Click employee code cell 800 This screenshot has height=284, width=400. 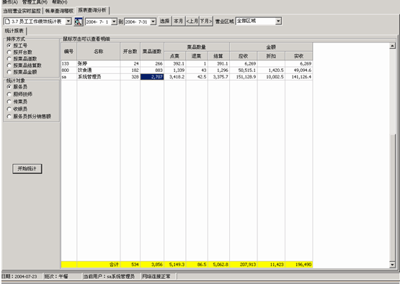69,70
